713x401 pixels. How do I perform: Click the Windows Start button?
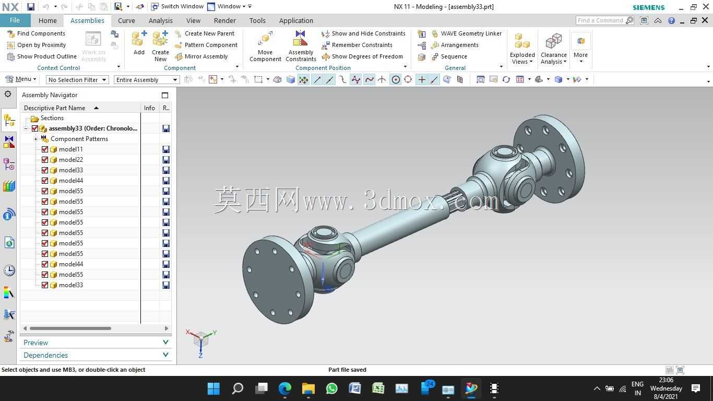[x=213, y=388]
